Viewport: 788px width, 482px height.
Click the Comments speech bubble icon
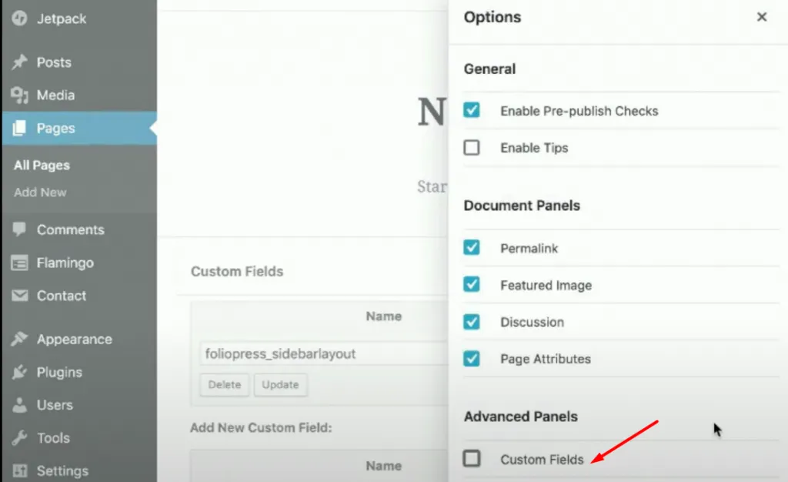[19, 229]
